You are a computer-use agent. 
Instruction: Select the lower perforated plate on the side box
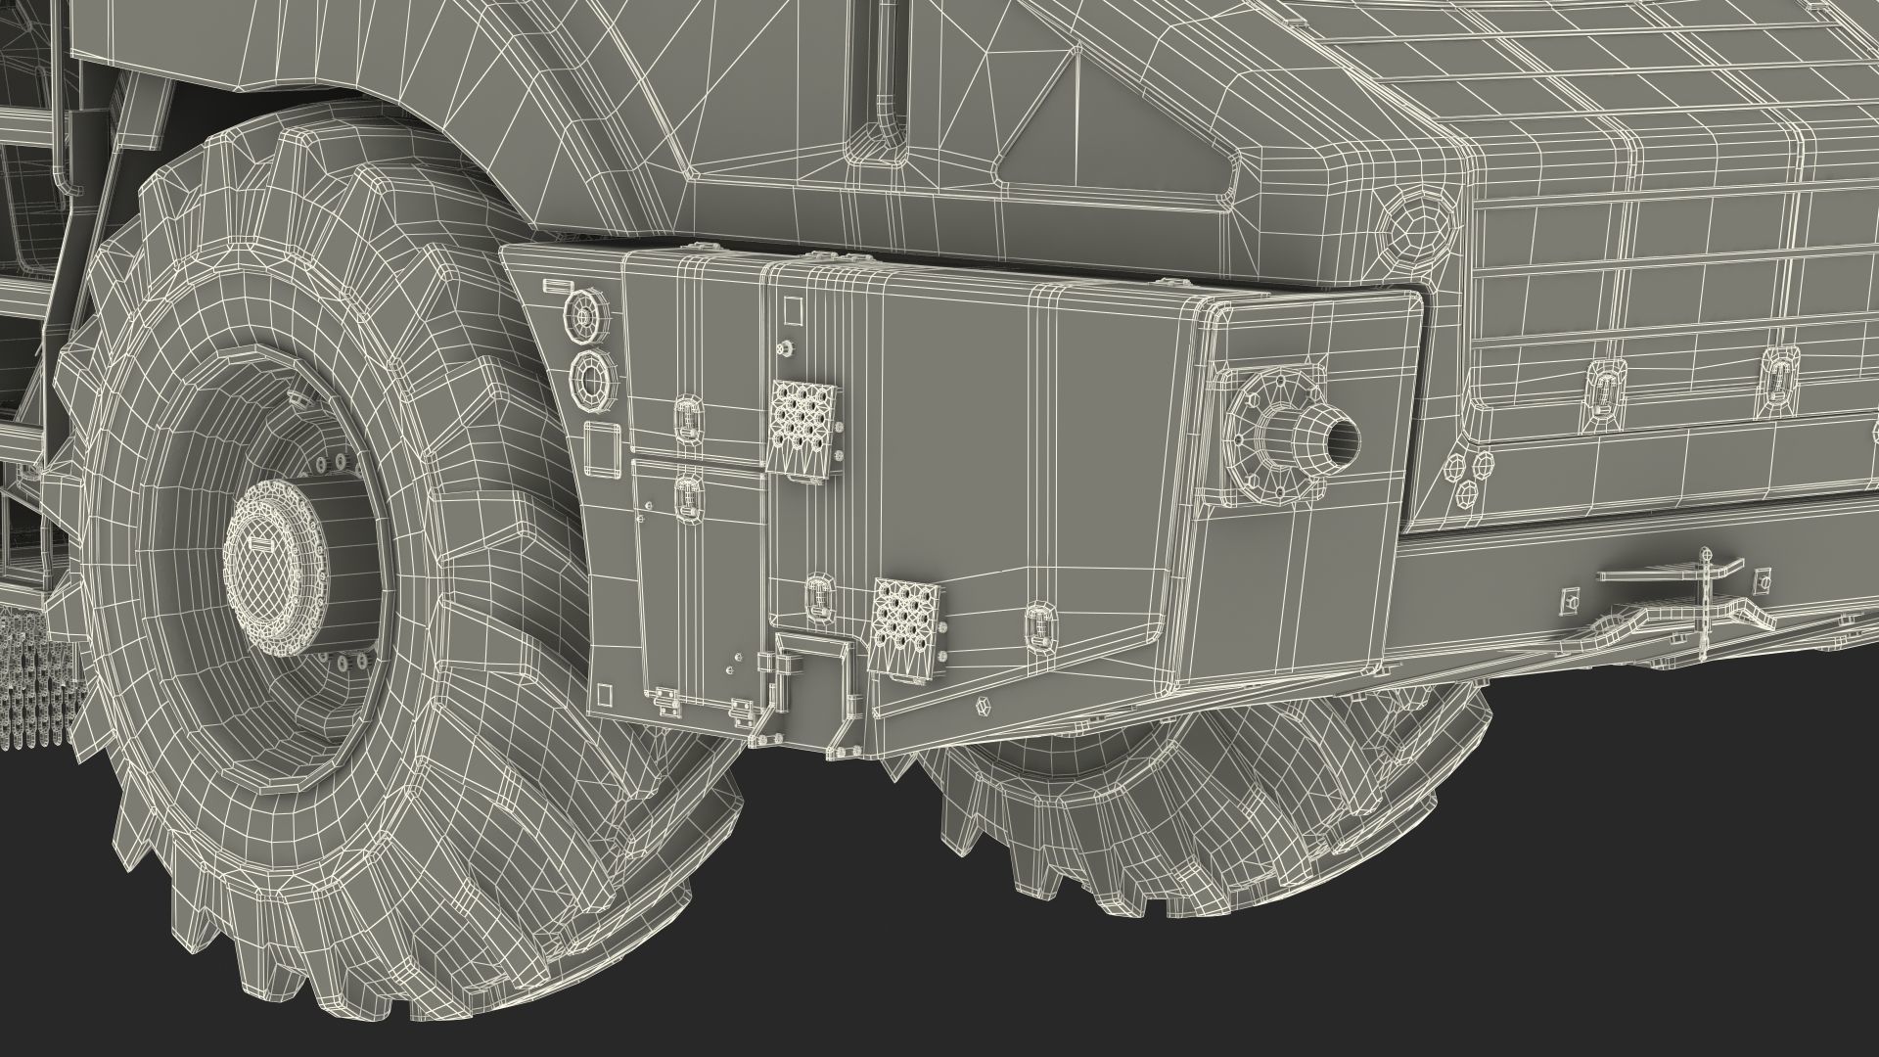(908, 628)
